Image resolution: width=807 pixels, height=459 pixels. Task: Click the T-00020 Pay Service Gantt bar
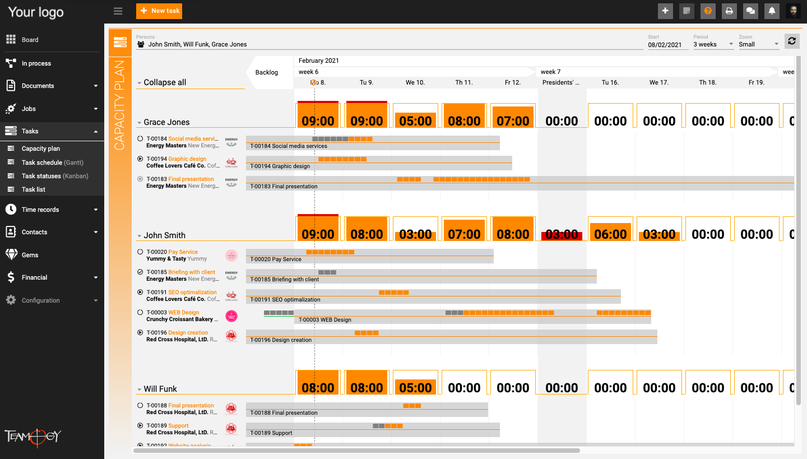(370, 256)
